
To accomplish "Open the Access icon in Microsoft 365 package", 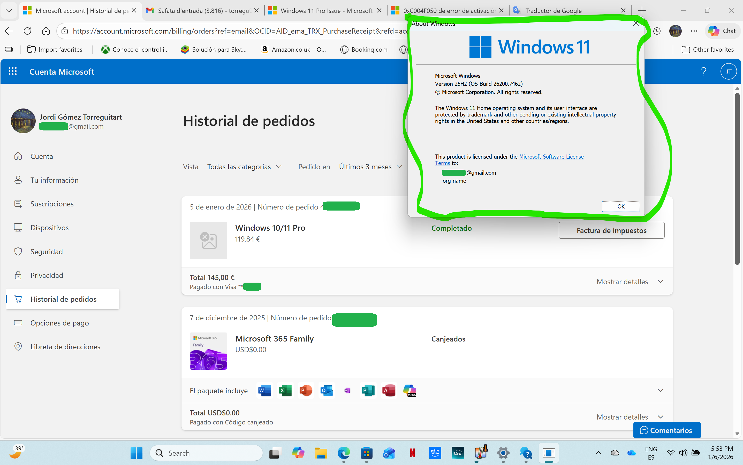I will click(x=389, y=391).
